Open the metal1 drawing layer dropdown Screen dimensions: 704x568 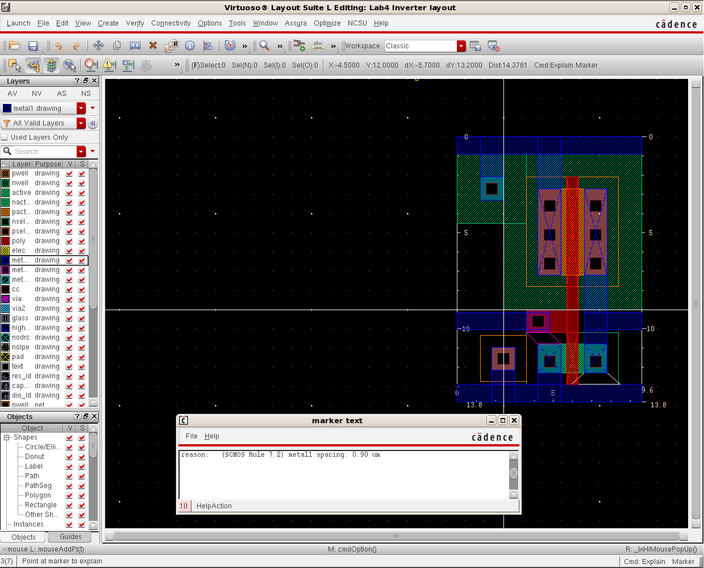[x=80, y=108]
